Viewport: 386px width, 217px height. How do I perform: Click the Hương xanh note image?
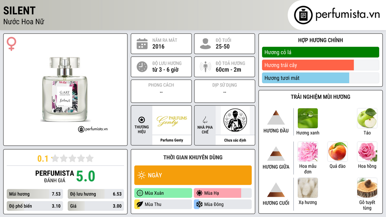[308, 118]
